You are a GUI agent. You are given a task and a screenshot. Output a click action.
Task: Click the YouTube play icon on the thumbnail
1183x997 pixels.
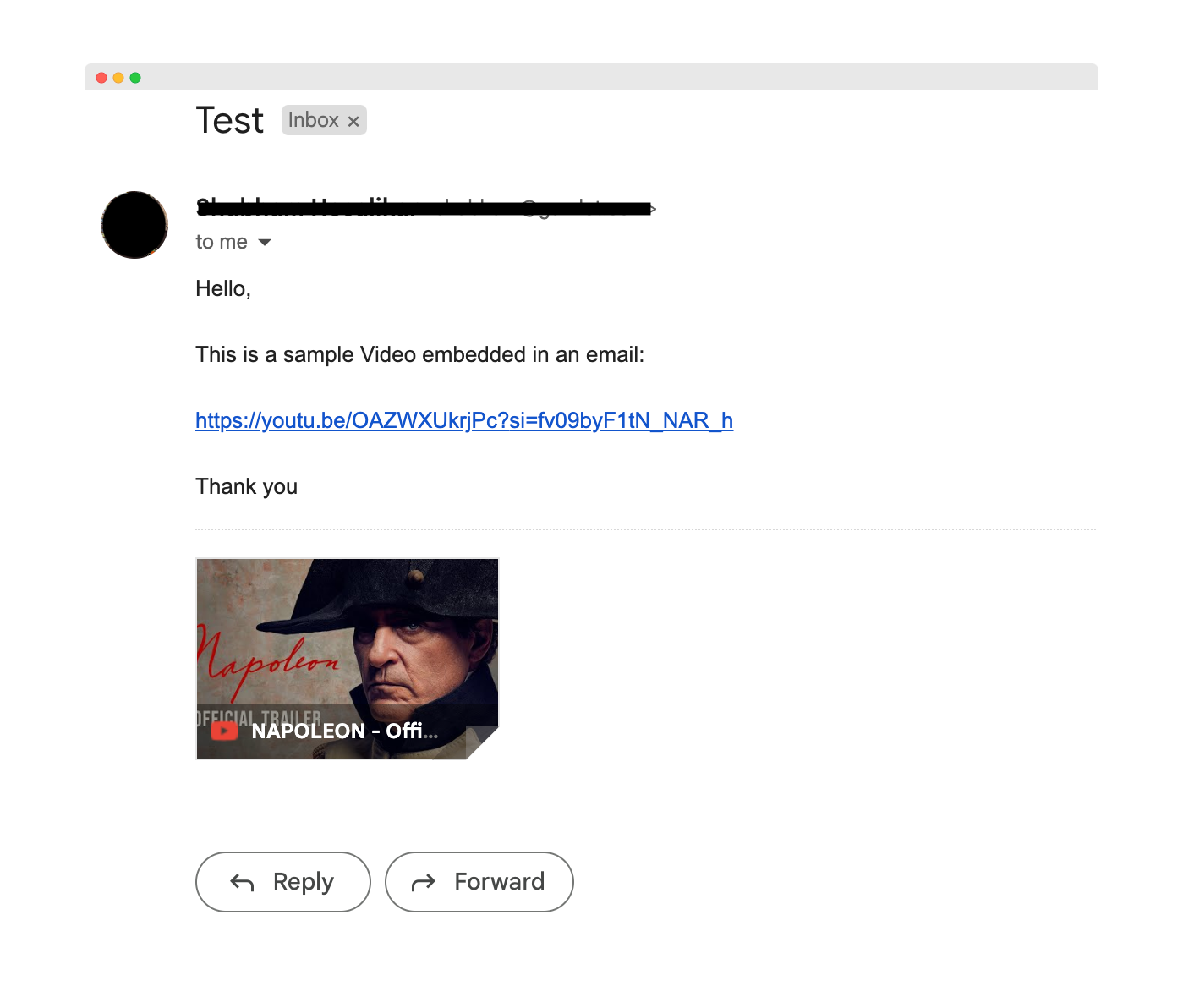(x=223, y=731)
